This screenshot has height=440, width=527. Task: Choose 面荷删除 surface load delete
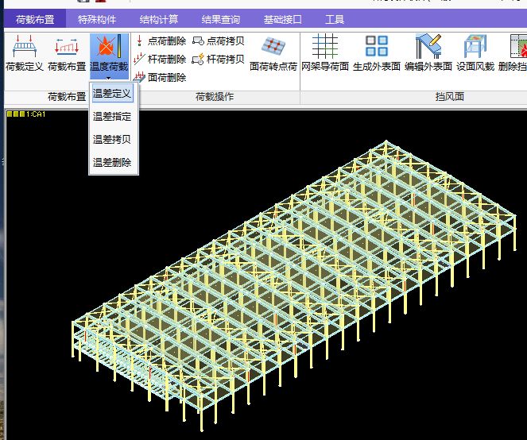[x=160, y=78]
